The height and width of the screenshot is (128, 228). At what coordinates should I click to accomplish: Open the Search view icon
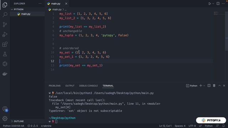click(5, 15)
